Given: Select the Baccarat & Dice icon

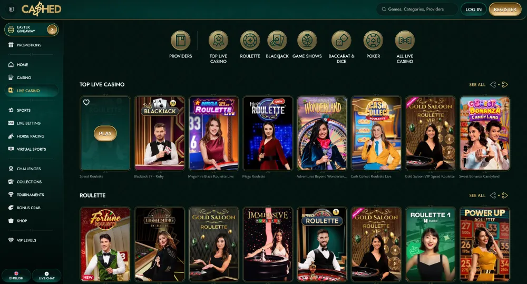Looking at the screenshot, I should tap(341, 41).
